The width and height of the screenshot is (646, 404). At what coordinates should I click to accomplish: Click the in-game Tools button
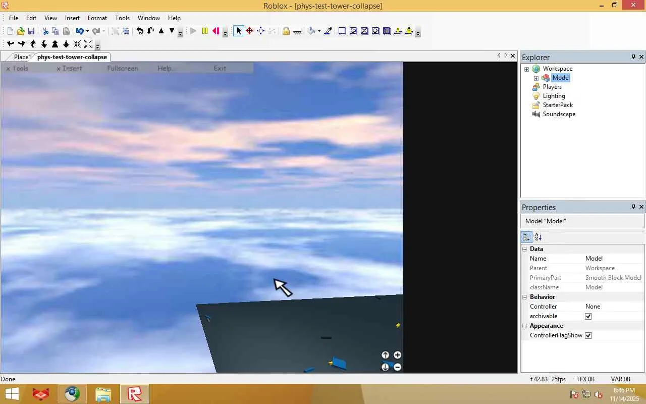pyautogui.click(x=17, y=68)
